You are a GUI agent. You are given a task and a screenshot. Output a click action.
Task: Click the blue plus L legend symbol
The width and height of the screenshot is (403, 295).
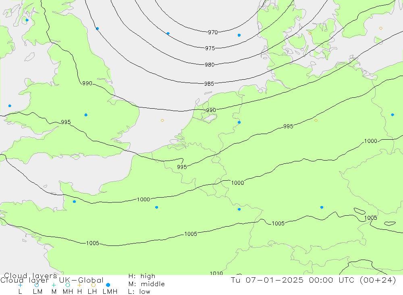pyautogui.click(x=20, y=285)
